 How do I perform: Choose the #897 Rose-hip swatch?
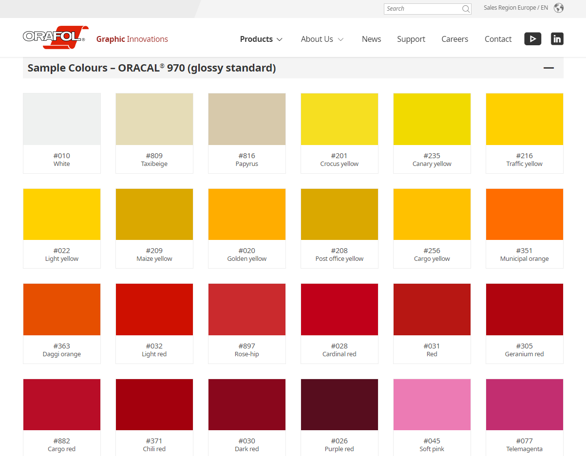(247, 324)
